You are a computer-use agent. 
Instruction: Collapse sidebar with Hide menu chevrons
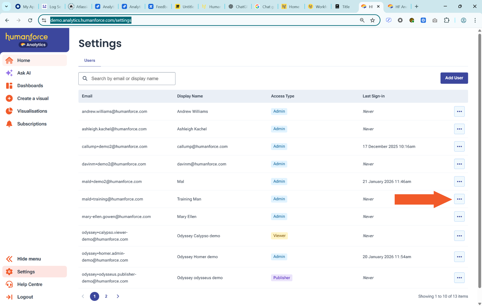point(9,259)
